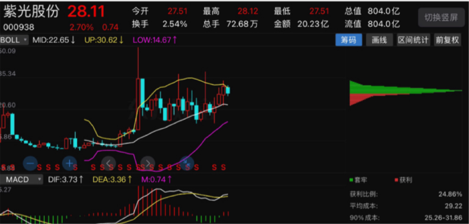Open the 前复权 adjustment option
This screenshot has width=469, height=224.
pos(447,40)
